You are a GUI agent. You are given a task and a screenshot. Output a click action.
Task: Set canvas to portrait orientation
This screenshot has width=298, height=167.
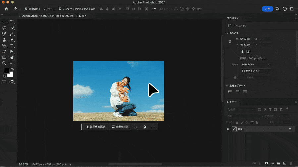242,52
